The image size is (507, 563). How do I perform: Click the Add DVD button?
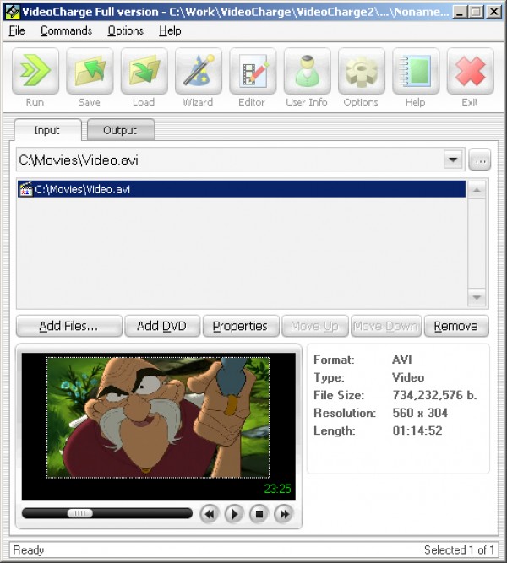point(161,326)
